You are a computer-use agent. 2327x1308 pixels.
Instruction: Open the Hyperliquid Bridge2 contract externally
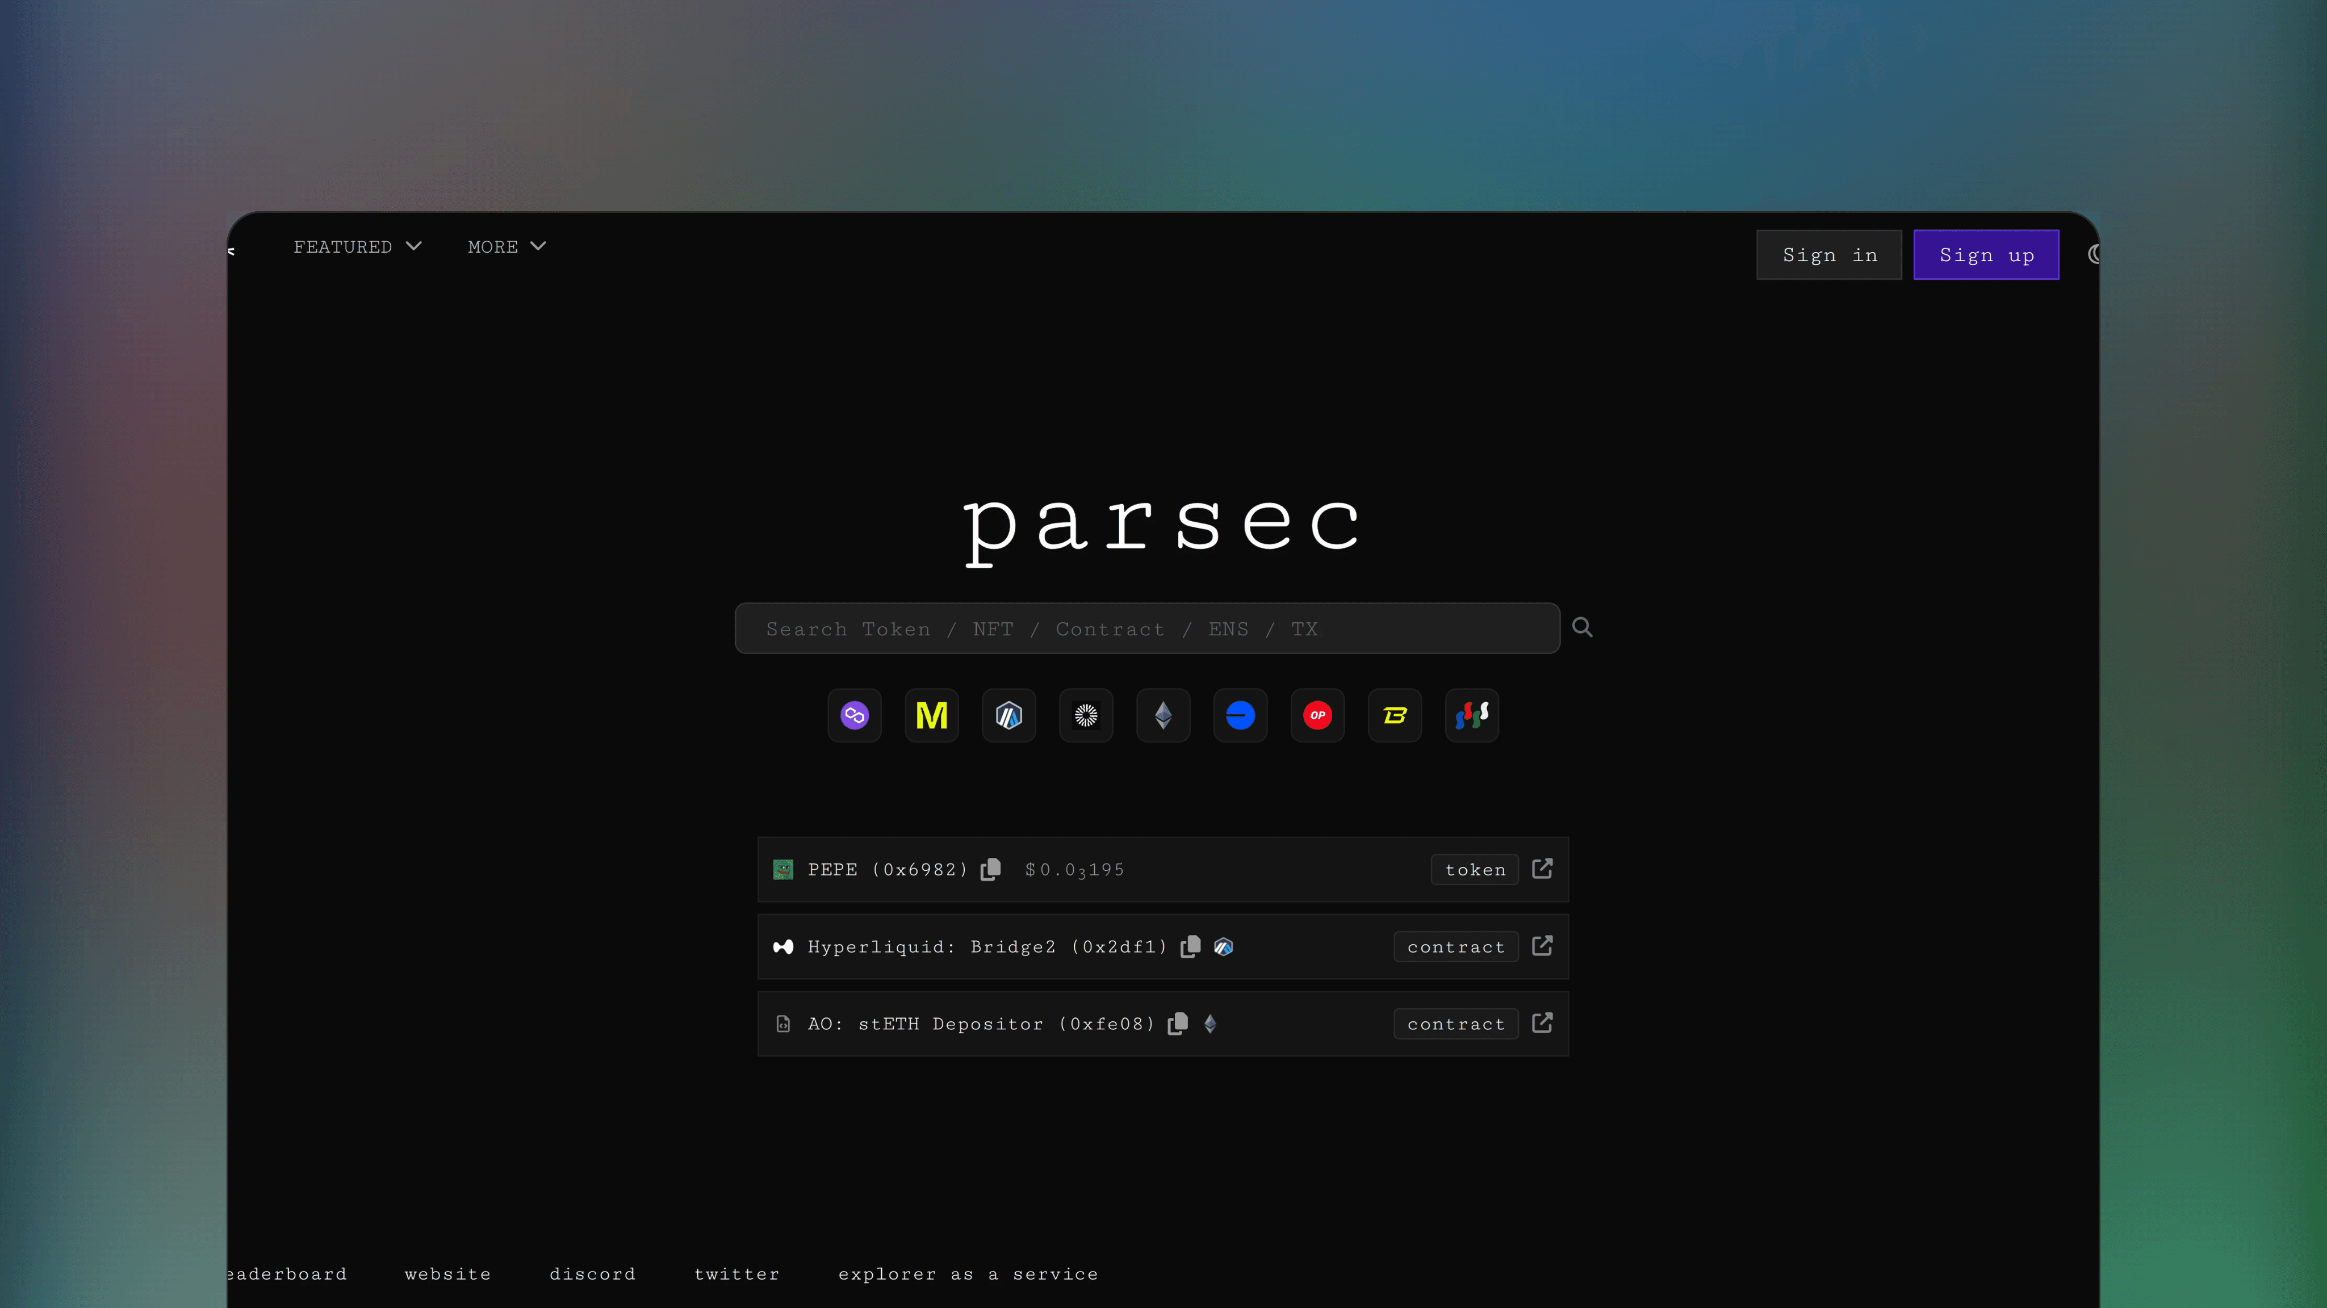pos(1542,946)
